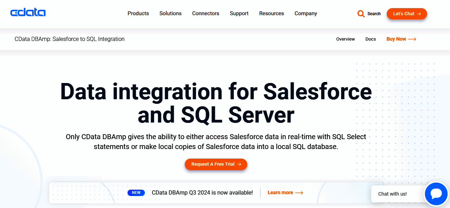The image size is (450, 208).
Task: Open the Products menu
Action: (138, 13)
